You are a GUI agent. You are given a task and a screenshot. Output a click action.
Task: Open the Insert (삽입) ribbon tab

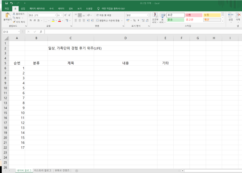[x=23, y=8]
